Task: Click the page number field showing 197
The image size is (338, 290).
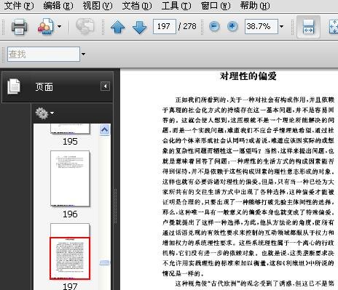Action: point(165,26)
